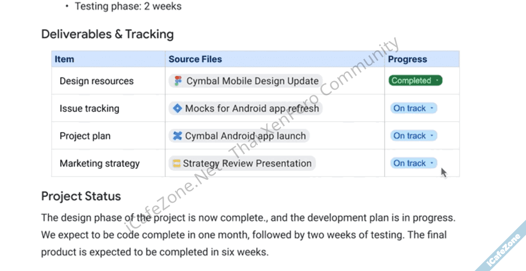The image size is (526, 271).
Task: Open the Strategy Review Presentation chip
Action: point(247,163)
